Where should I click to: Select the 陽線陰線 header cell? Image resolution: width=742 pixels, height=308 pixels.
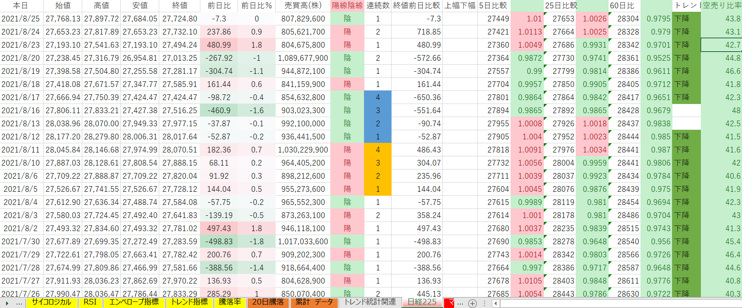[x=347, y=6]
